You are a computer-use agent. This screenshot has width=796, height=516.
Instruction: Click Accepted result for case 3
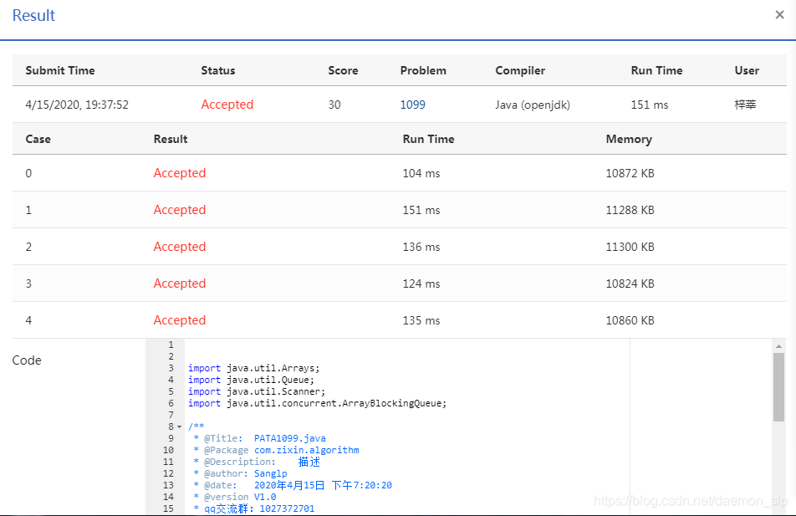[180, 284]
